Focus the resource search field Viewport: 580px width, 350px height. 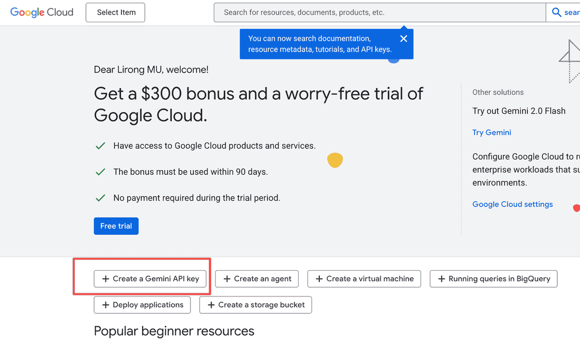pos(379,13)
